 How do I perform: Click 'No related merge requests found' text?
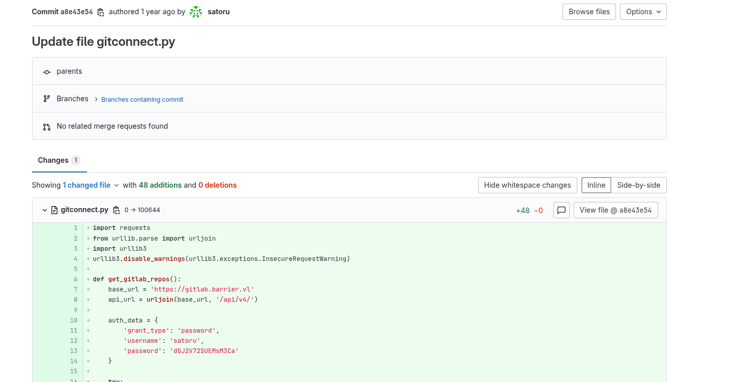(x=112, y=127)
